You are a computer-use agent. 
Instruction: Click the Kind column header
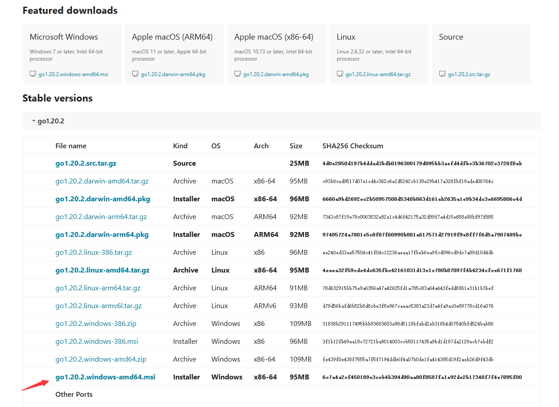180,146
